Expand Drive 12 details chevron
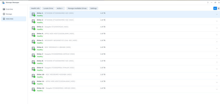 pyautogui.click(x=217, y=89)
